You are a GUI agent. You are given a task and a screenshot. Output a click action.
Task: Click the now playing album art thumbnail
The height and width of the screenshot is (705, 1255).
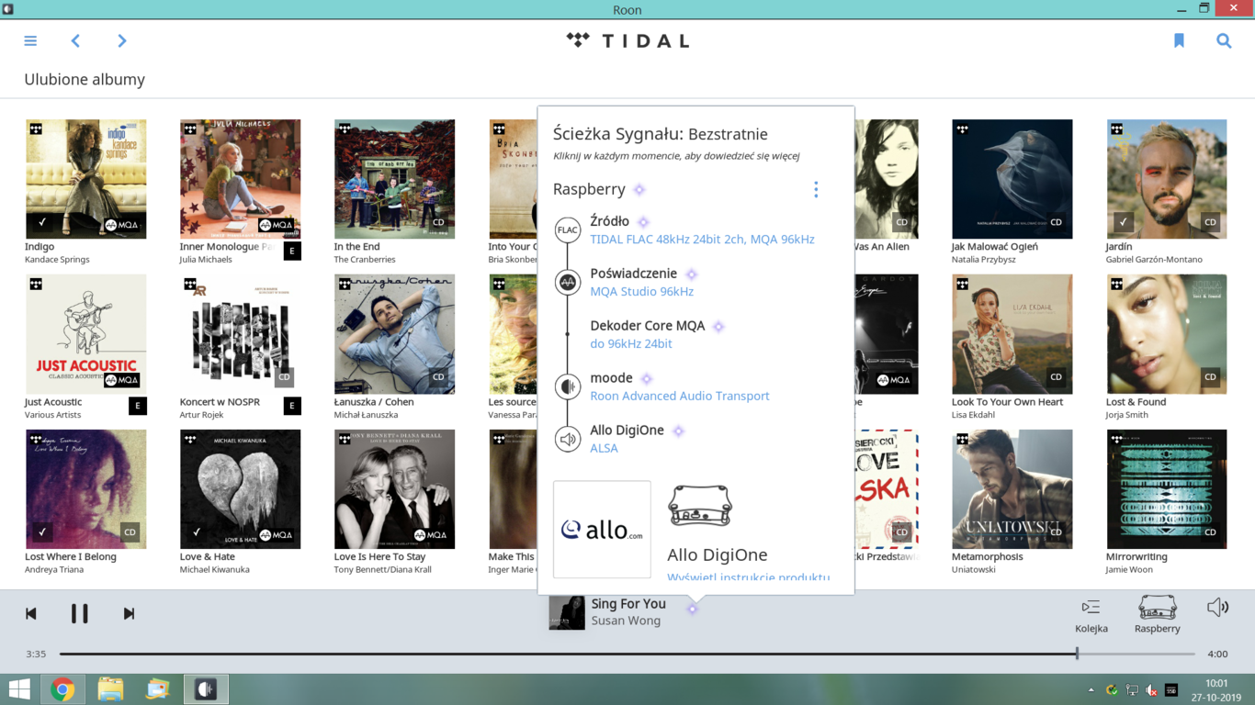(567, 612)
